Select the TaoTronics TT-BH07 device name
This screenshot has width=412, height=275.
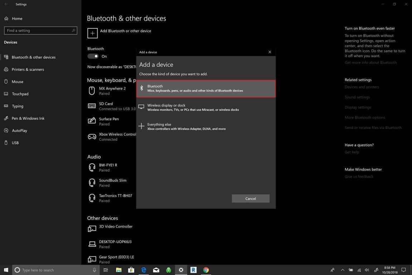[x=116, y=196]
